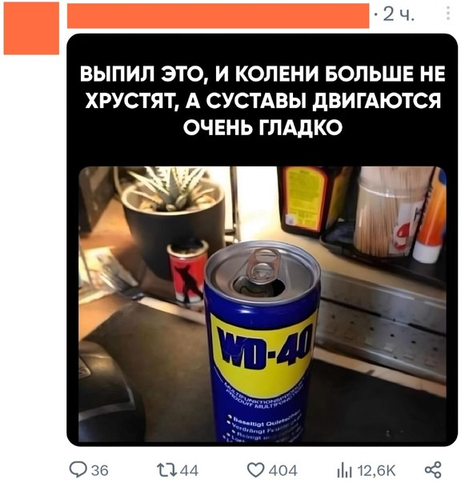
Task: Click the small red can in background
Action: (188, 272)
